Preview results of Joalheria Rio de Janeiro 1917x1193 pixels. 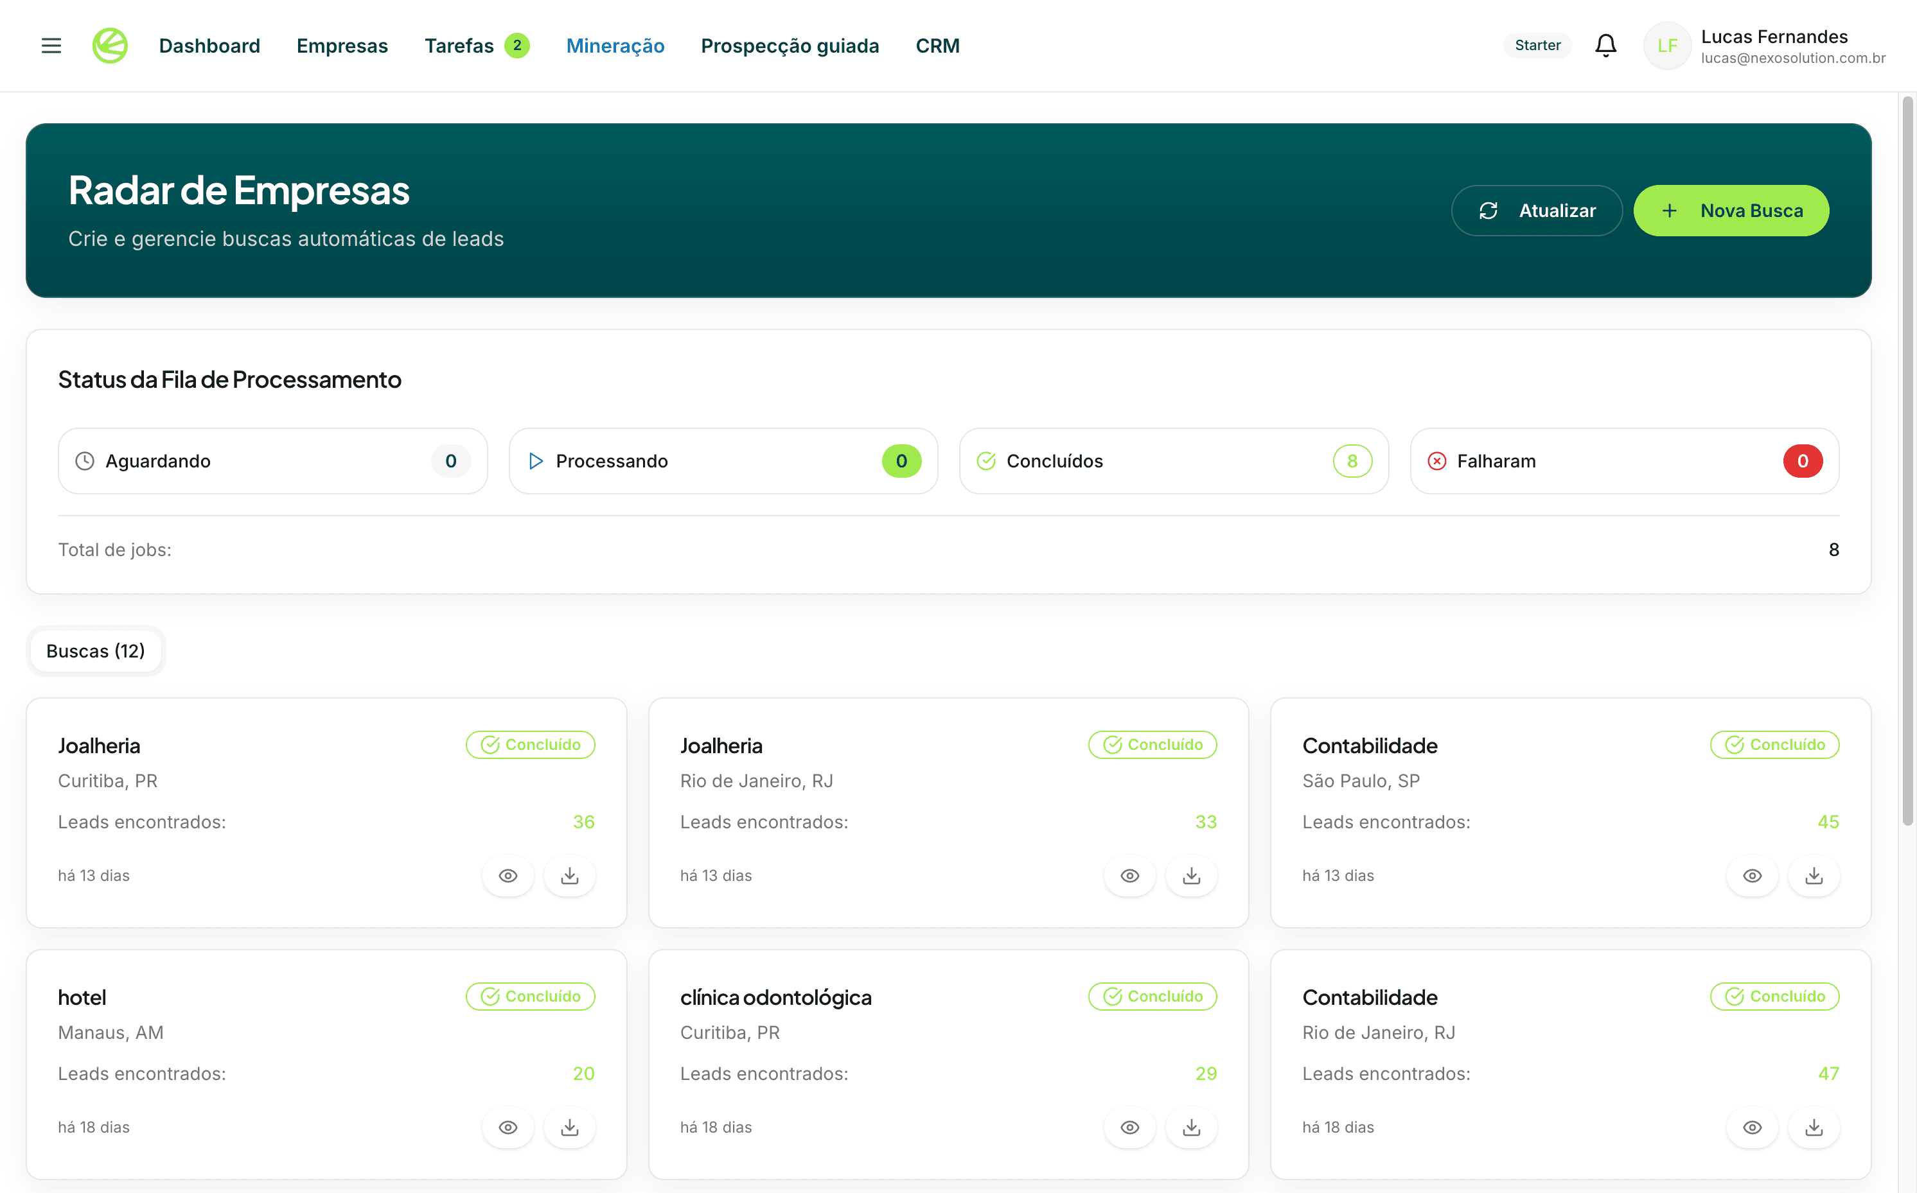(1129, 876)
